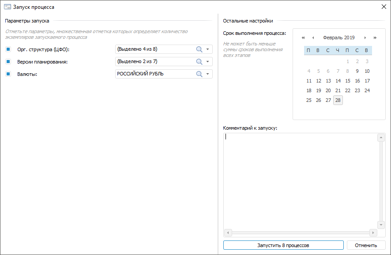The height and width of the screenshot is (255, 391).
Task: Select February 25 in calendar
Action: tap(309, 101)
